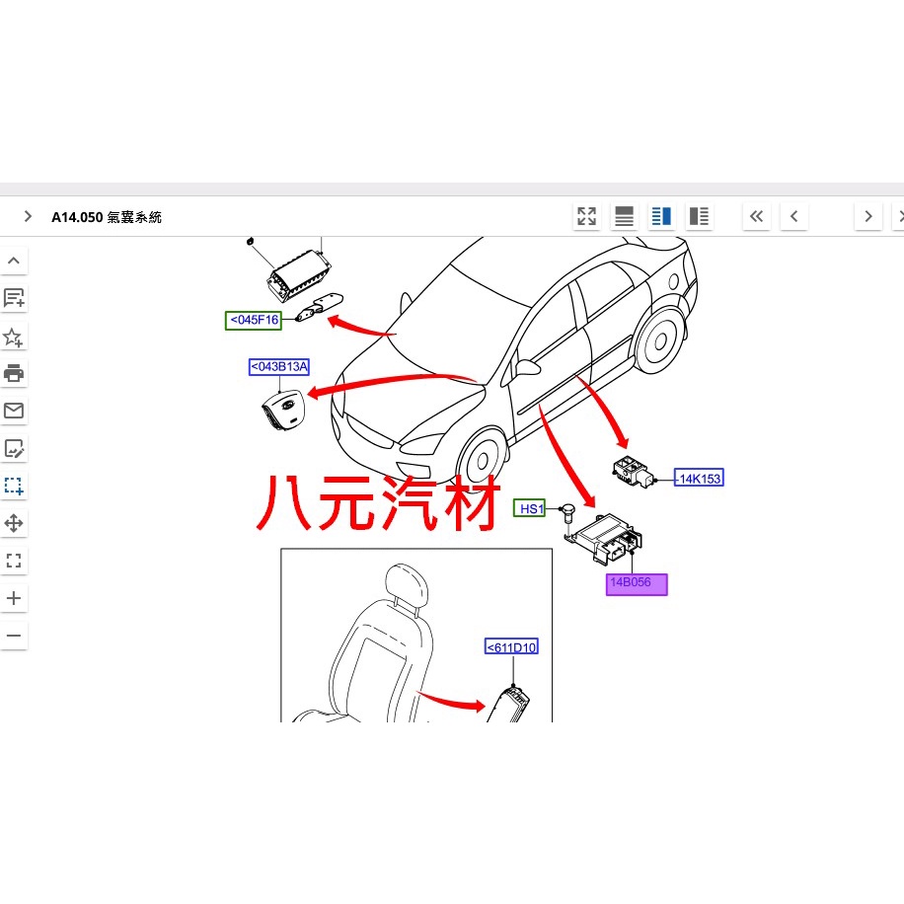Click the fit to screen icon
Image resolution: width=904 pixels, height=904 pixels.
pos(14,561)
